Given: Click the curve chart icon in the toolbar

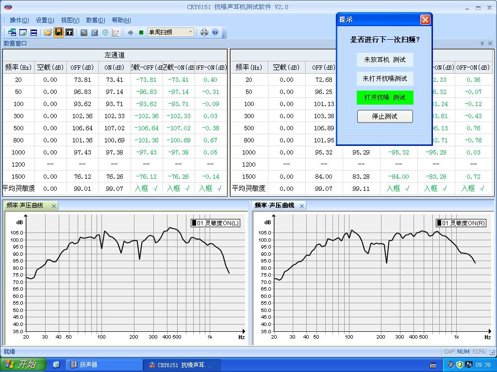Looking at the screenshot, I should click(x=116, y=32).
